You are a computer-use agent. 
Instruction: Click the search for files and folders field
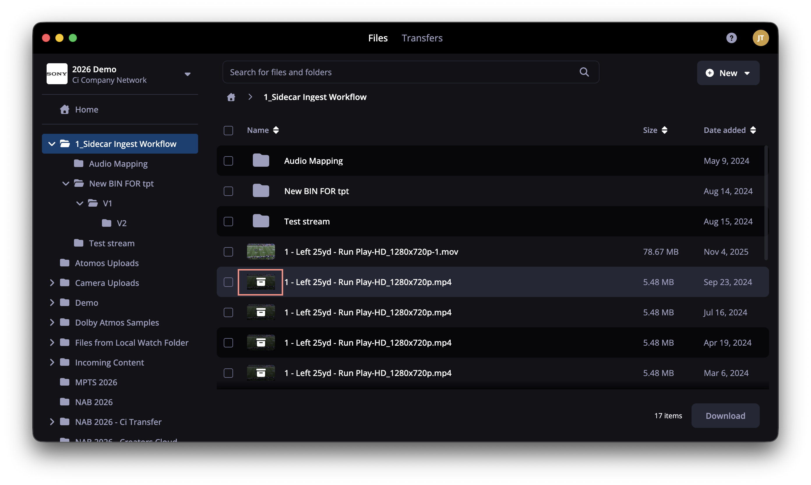(x=411, y=72)
